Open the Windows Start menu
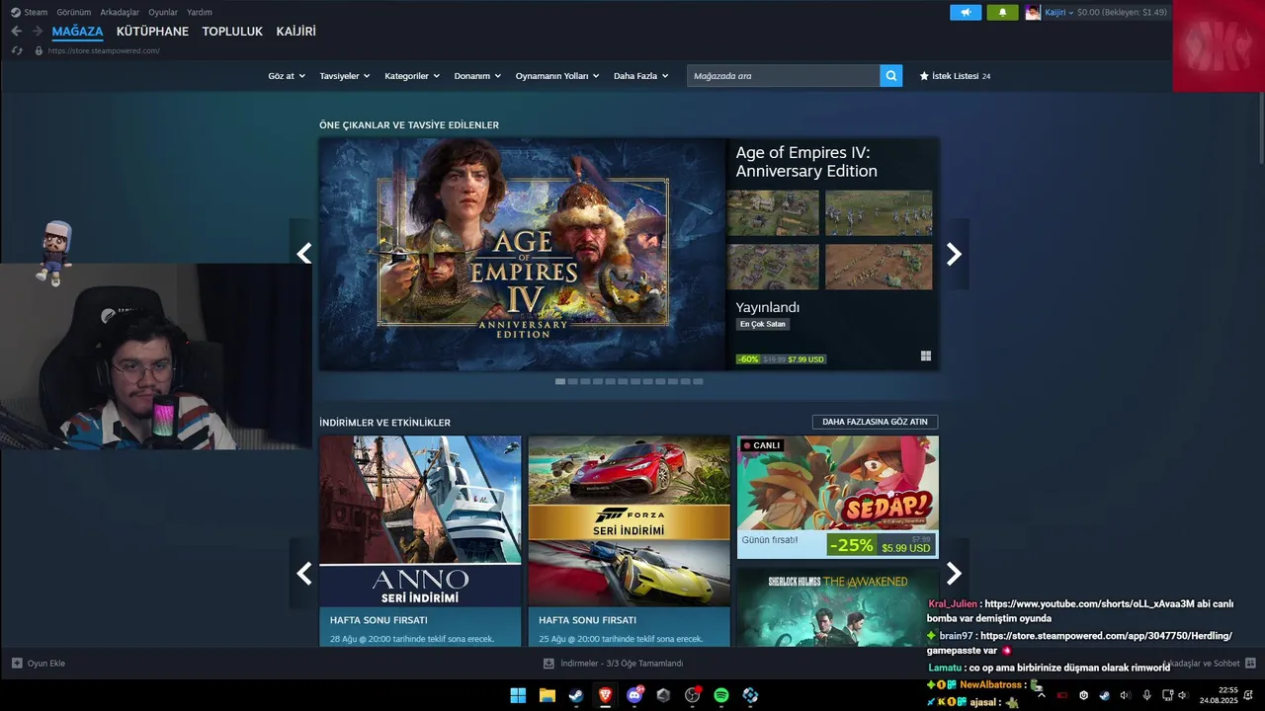1265x711 pixels. tap(518, 695)
